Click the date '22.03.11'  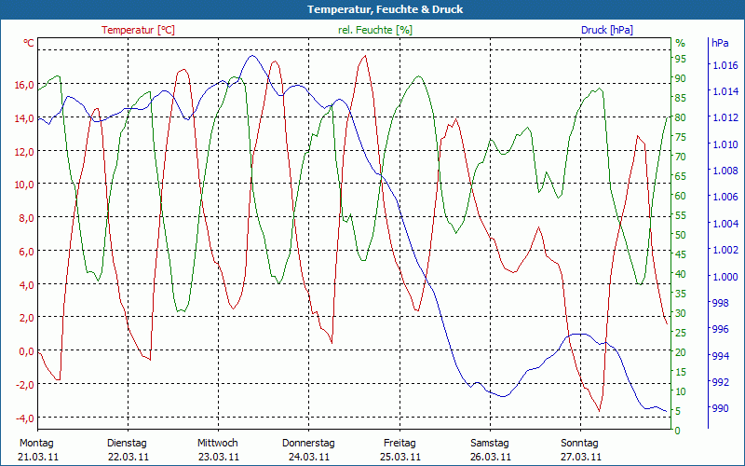129,457
